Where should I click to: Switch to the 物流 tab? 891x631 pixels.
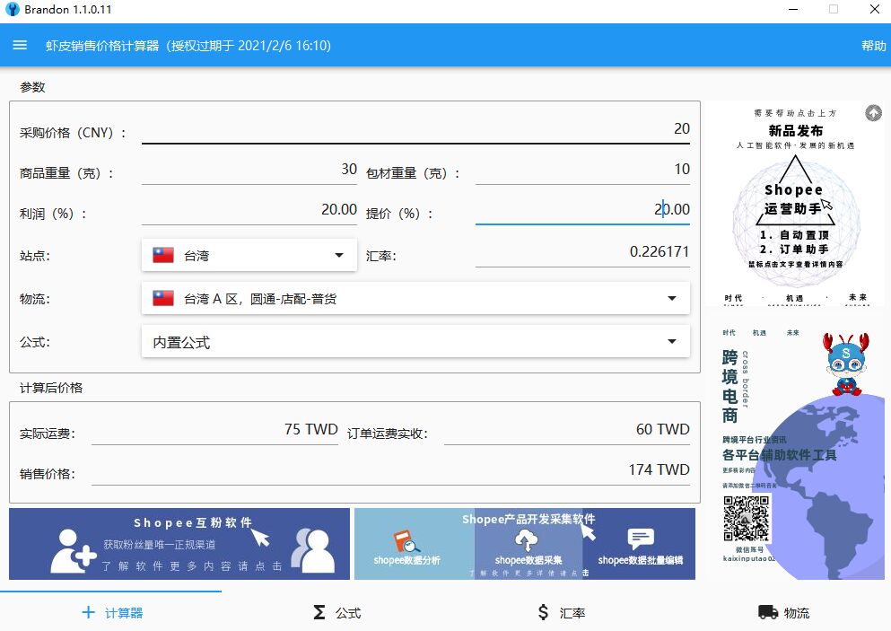783,612
